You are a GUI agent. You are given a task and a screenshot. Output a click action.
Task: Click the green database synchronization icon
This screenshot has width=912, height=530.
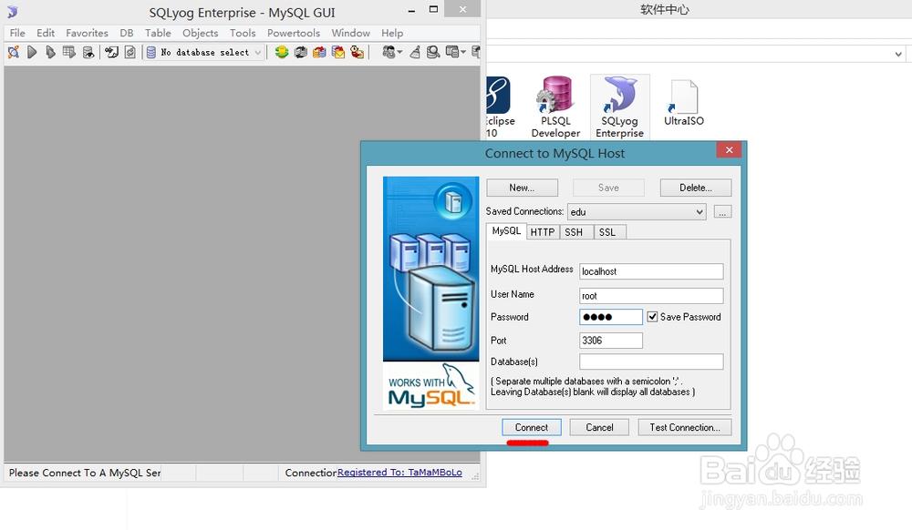(x=282, y=52)
